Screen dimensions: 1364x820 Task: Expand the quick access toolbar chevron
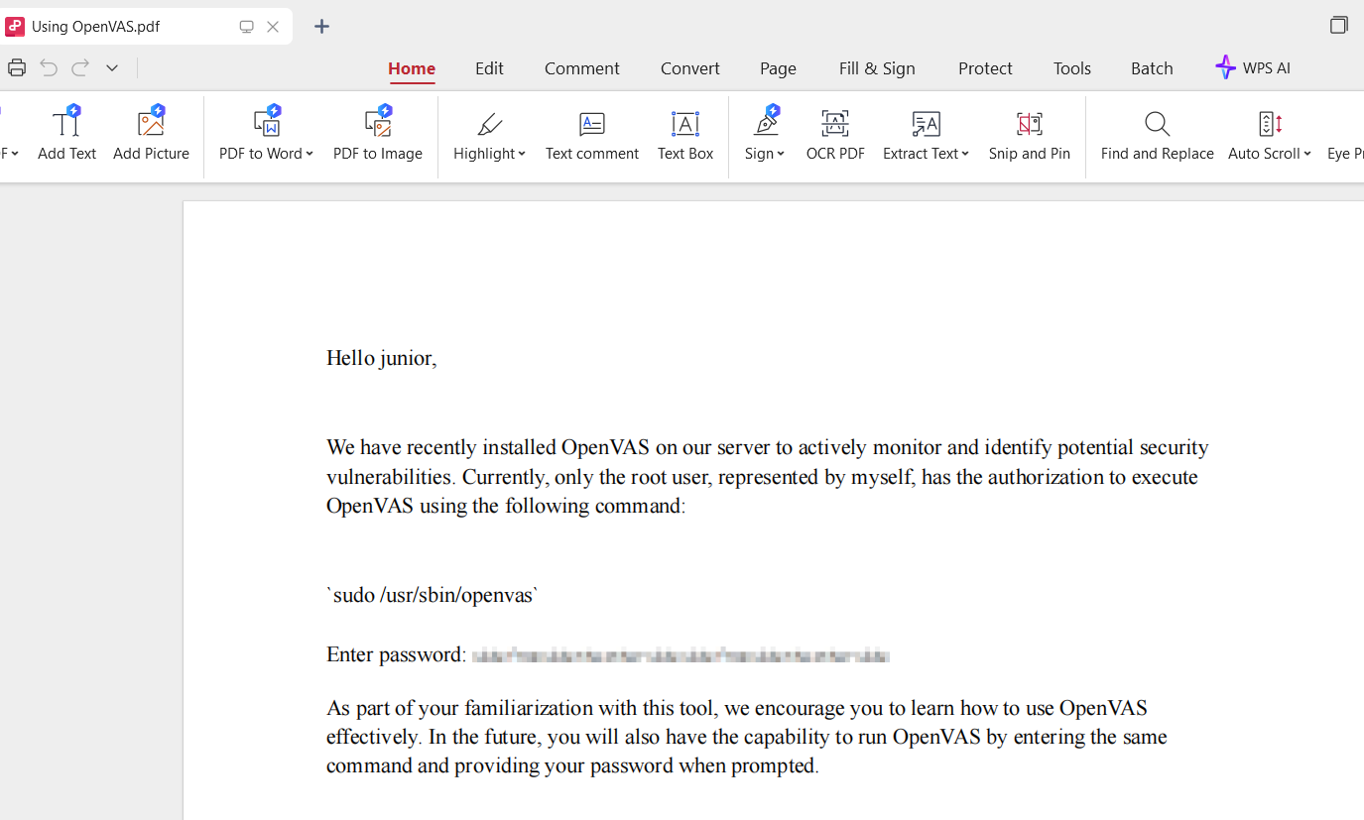click(x=112, y=67)
